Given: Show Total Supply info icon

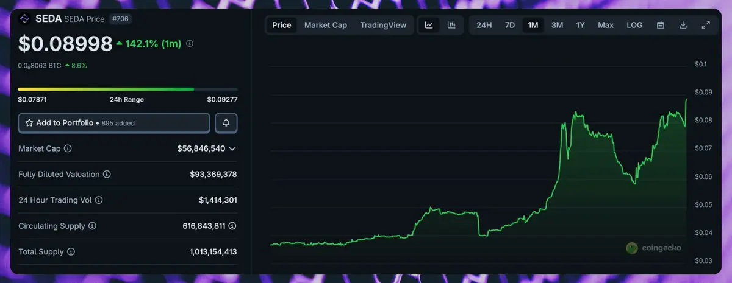Looking at the screenshot, I should coord(71,252).
